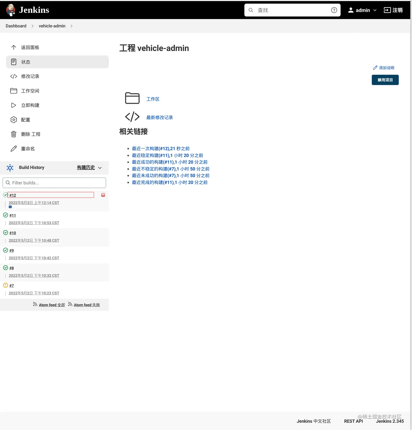Image resolution: width=412 pixels, height=430 pixels.
Task: Click the success status icon of build #10
Action: [x=5, y=232]
